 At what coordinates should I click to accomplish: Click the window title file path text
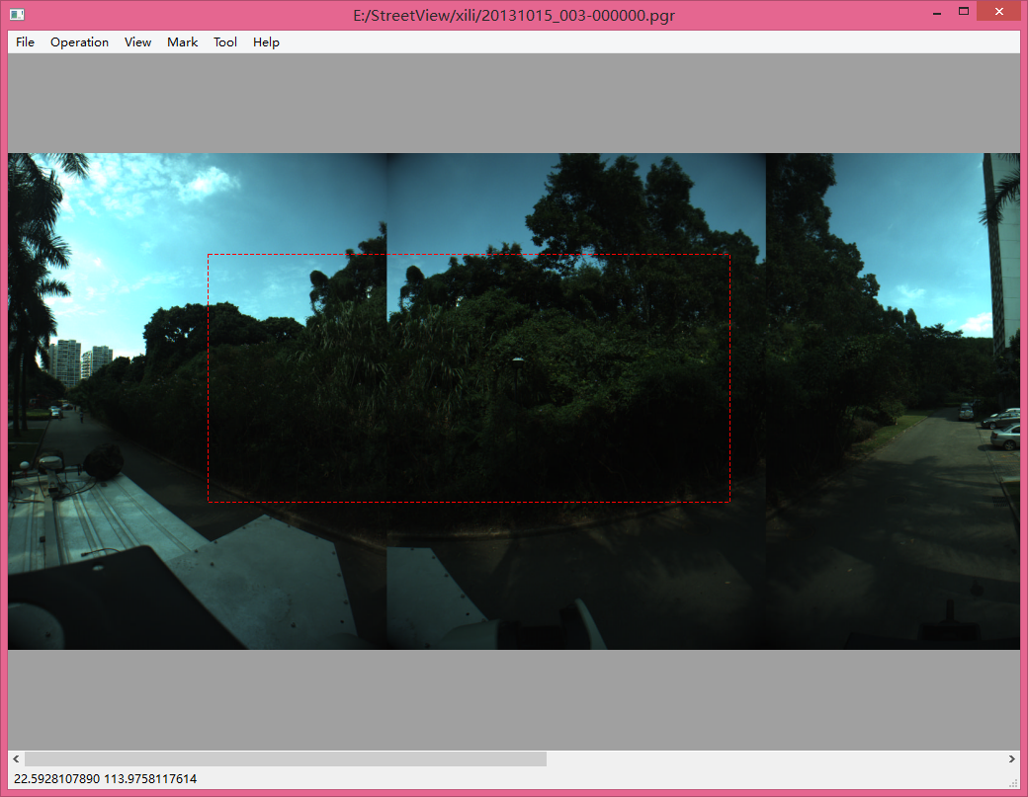(x=514, y=16)
